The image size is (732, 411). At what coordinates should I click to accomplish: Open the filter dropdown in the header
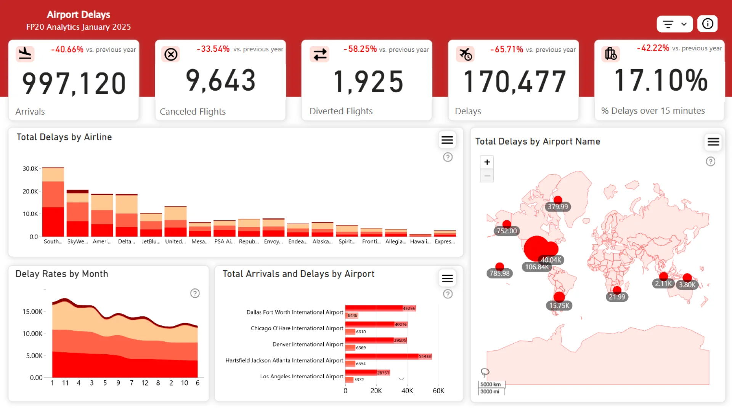674,24
